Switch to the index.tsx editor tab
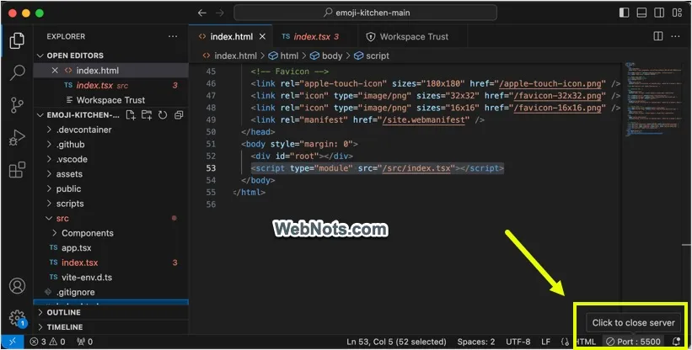The height and width of the screenshot is (350, 692). [309, 37]
